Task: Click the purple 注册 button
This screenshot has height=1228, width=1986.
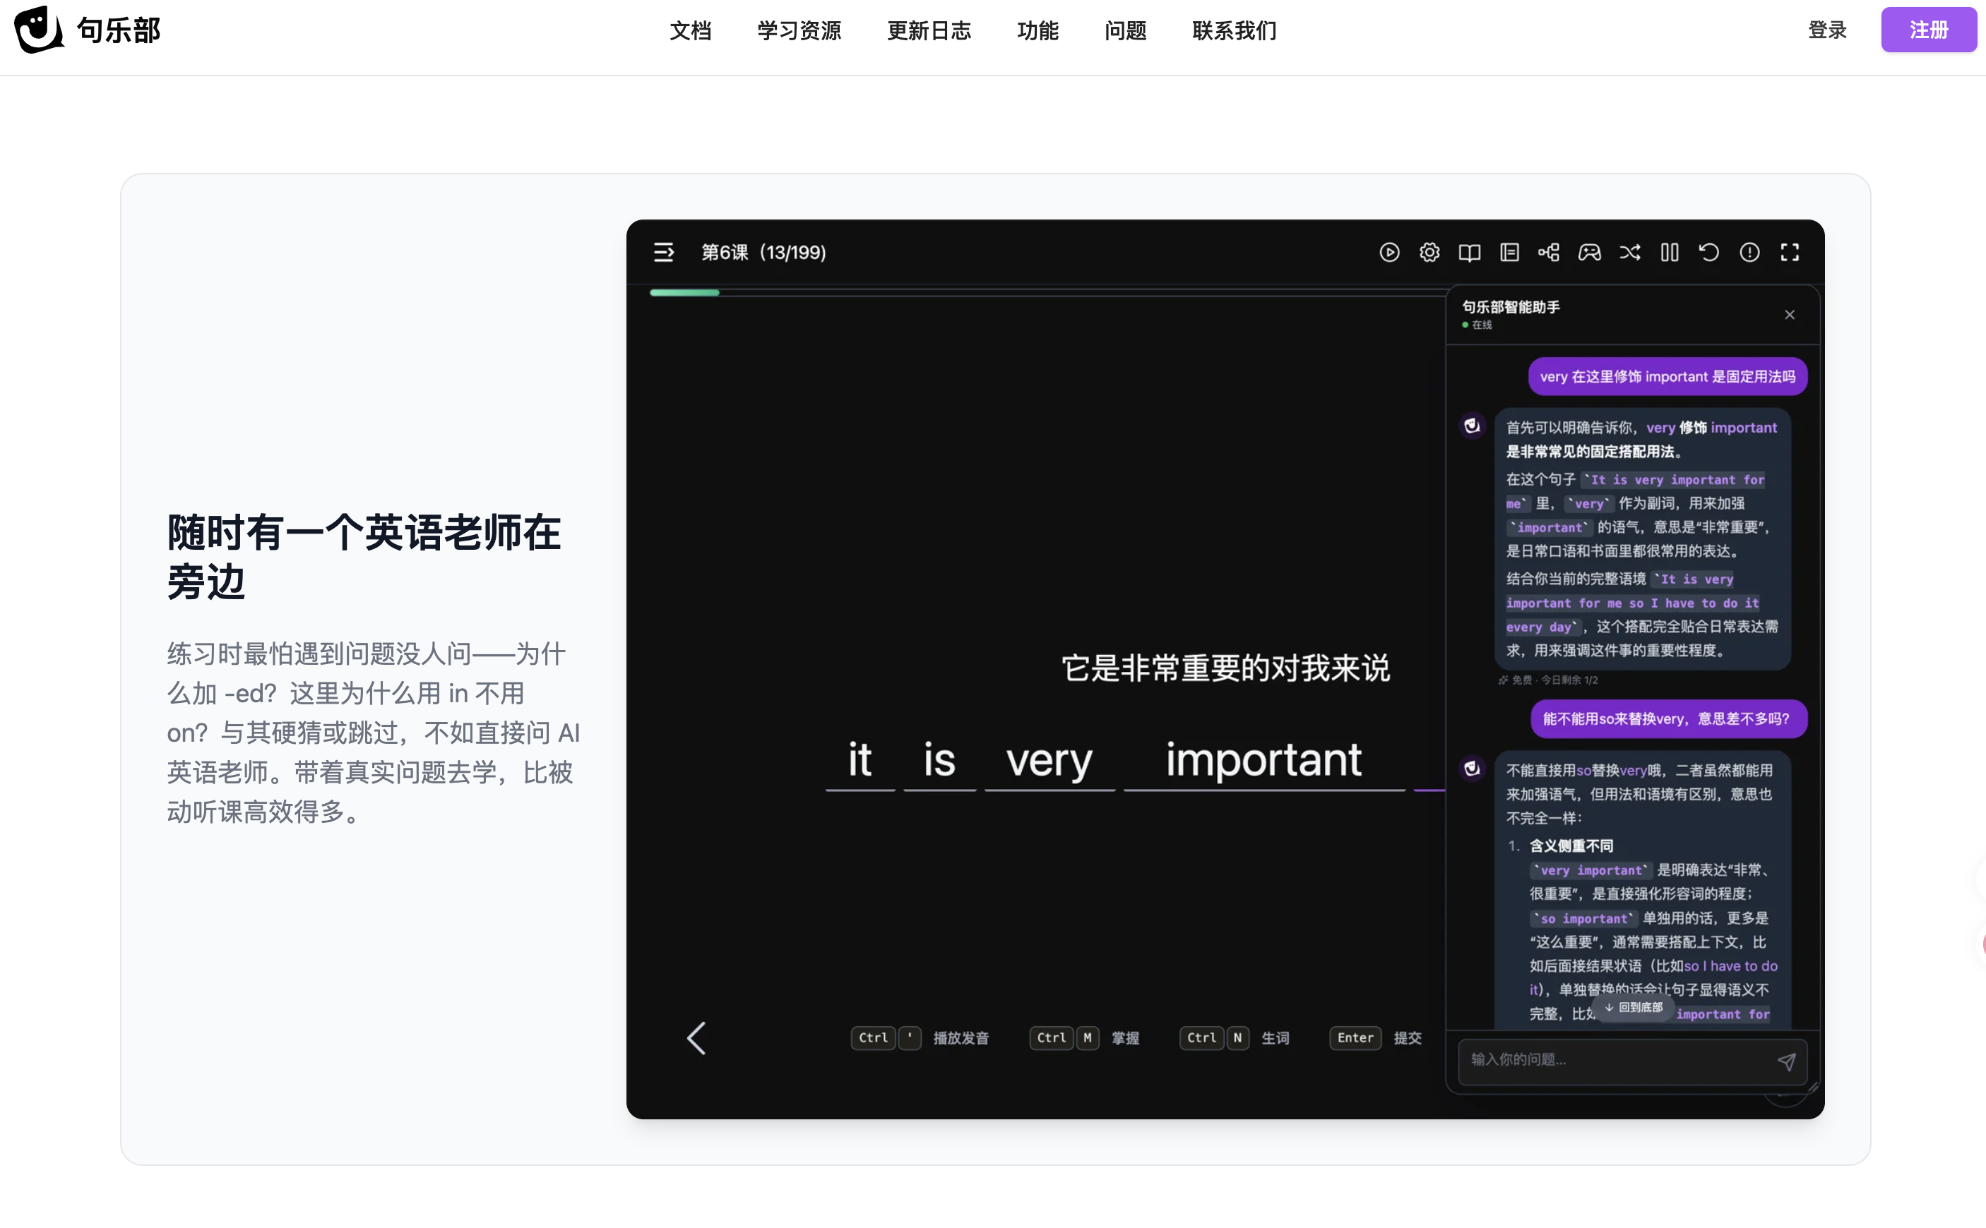Action: (x=1928, y=30)
